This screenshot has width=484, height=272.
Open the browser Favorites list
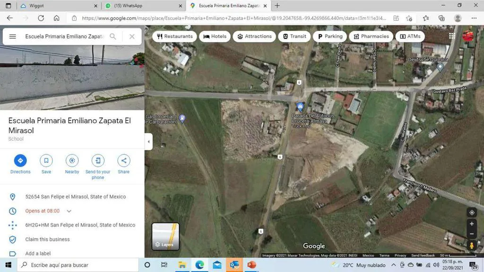426,18
